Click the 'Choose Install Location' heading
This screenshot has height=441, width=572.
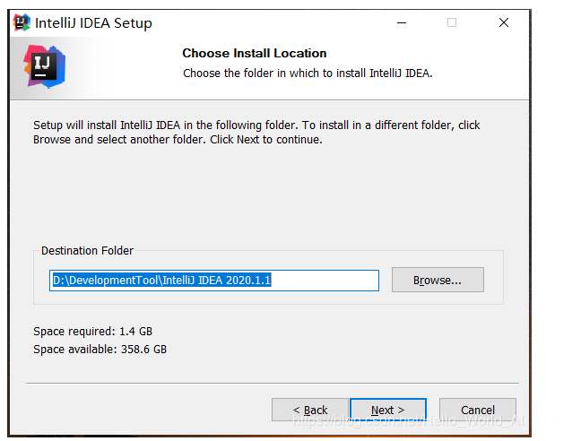[x=255, y=53]
